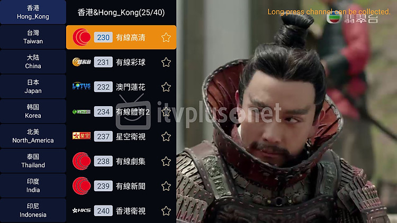Switch to the North_America category
The width and height of the screenshot is (397, 223).
pyautogui.click(x=33, y=136)
